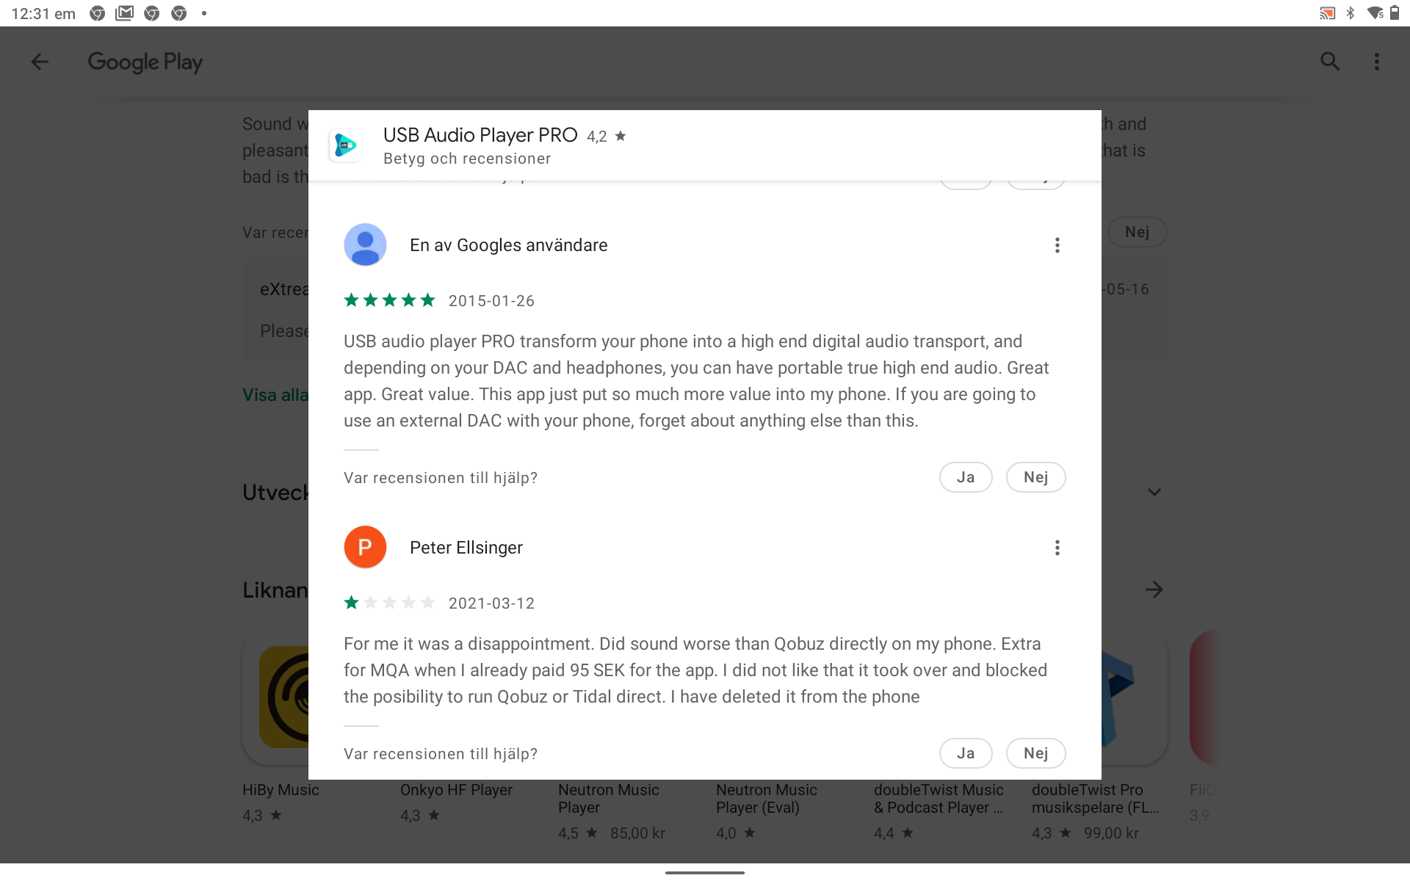
Task: Tap Peter Ellsinger's orange P avatar
Action: [365, 548]
